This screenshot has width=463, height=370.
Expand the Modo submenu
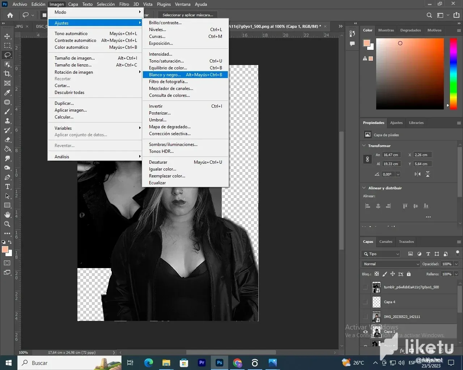point(95,12)
